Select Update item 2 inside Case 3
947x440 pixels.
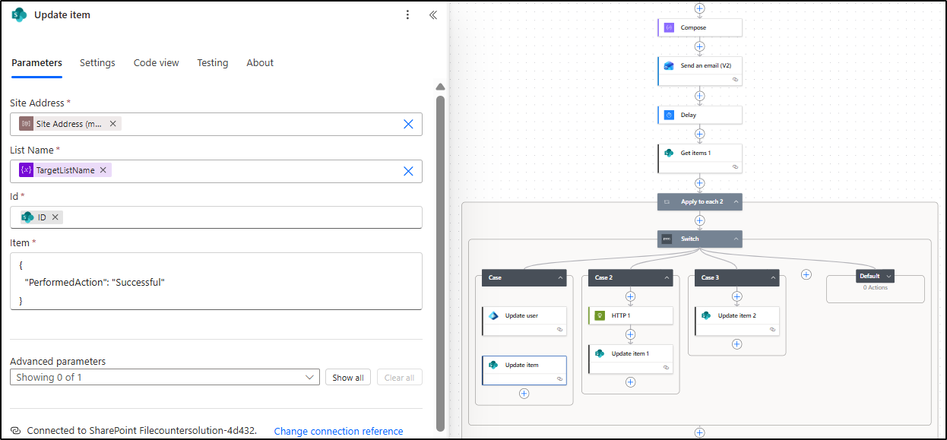[736, 316]
